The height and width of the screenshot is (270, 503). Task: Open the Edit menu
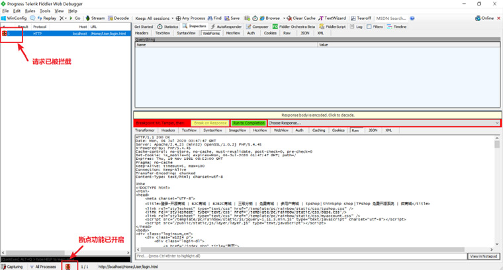pyautogui.click(x=17, y=11)
